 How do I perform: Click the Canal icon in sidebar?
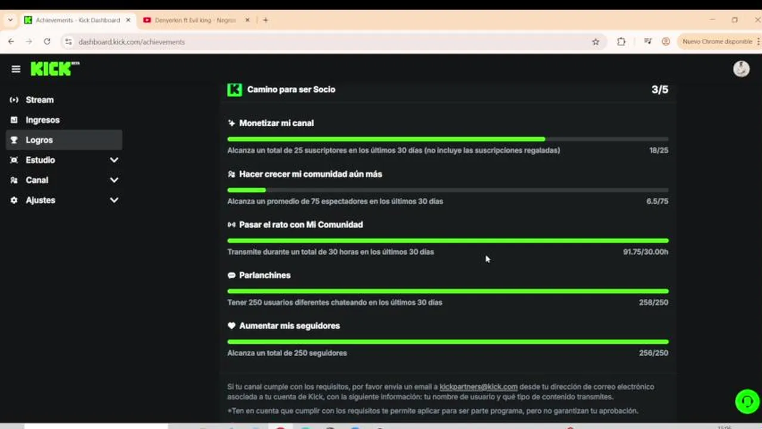14,180
